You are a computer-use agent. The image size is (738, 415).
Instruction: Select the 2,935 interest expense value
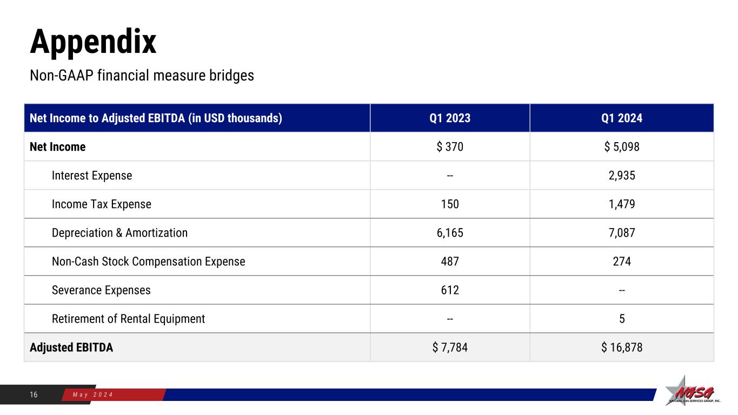(x=621, y=176)
